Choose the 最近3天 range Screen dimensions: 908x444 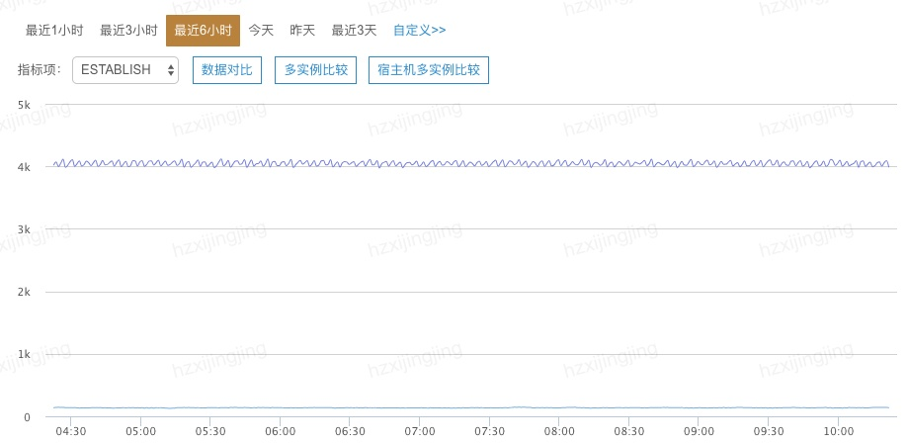coord(354,31)
